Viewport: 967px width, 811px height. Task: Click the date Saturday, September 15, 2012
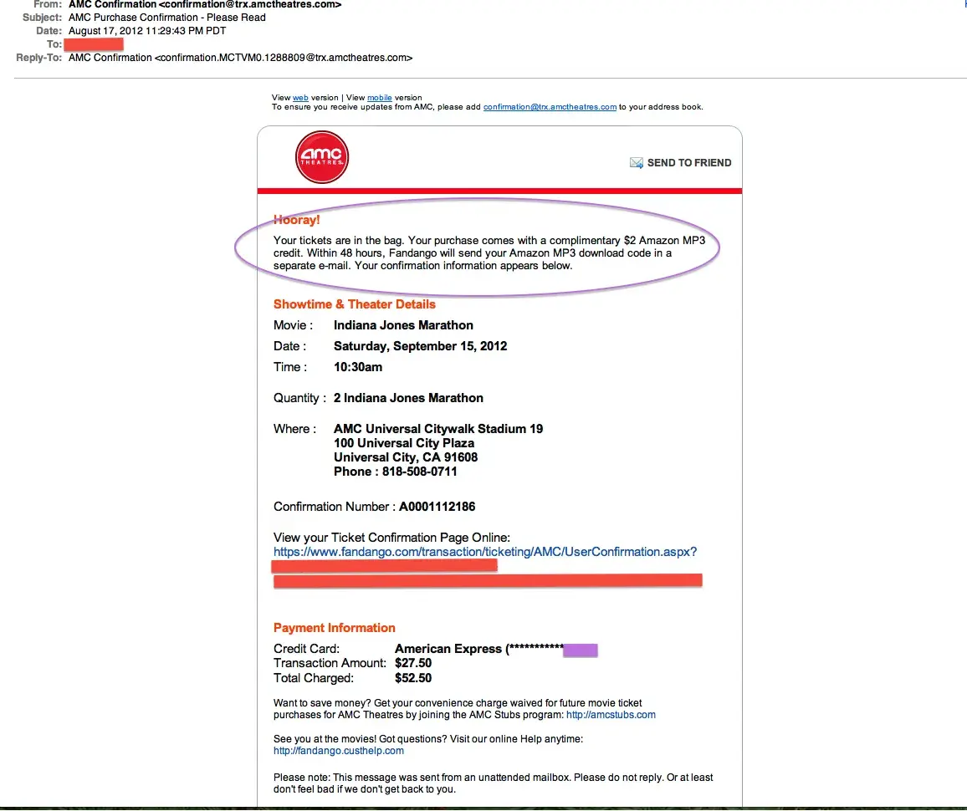420,346
